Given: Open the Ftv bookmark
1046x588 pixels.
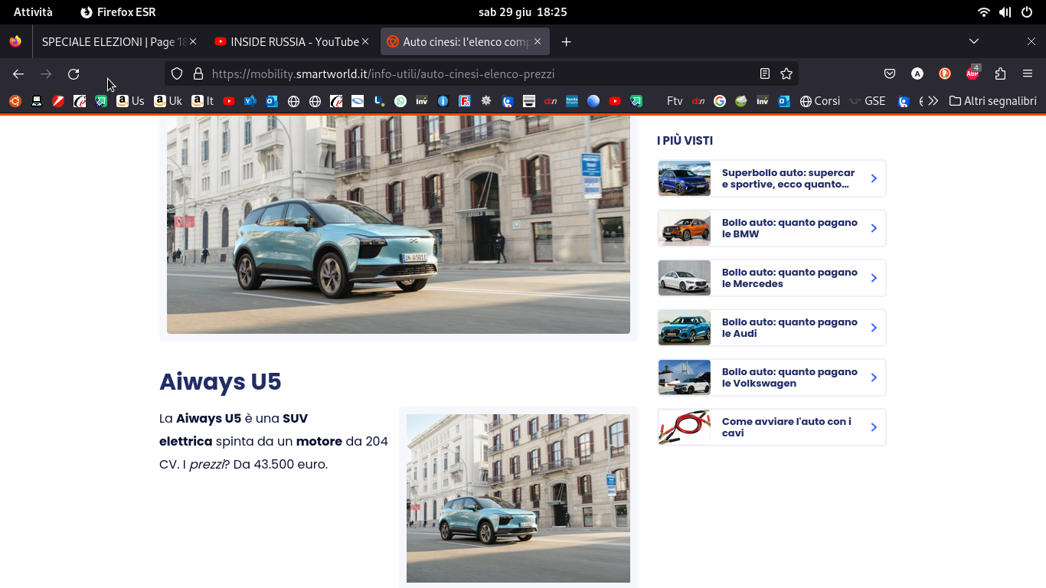Looking at the screenshot, I should (675, 101).
